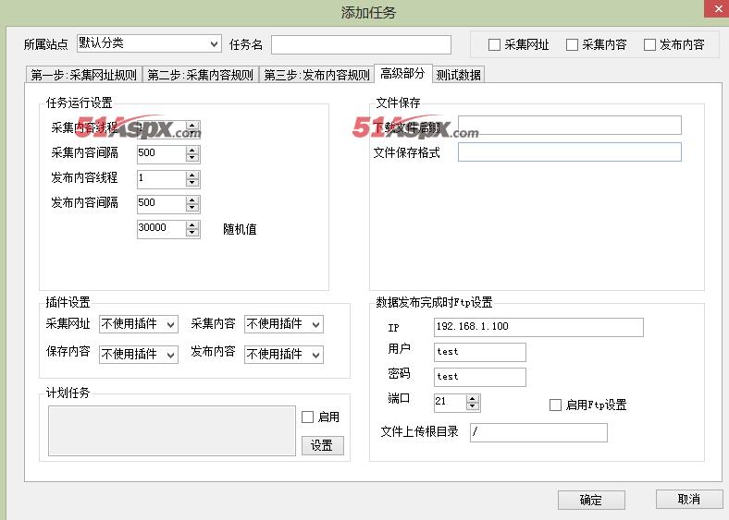Click into the 任务名 text field

click(361, 44)
